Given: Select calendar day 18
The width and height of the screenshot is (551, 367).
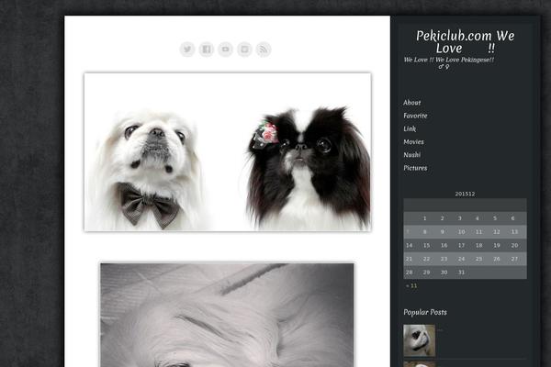Looking at the screenshot, I should [x=479, y=246].
